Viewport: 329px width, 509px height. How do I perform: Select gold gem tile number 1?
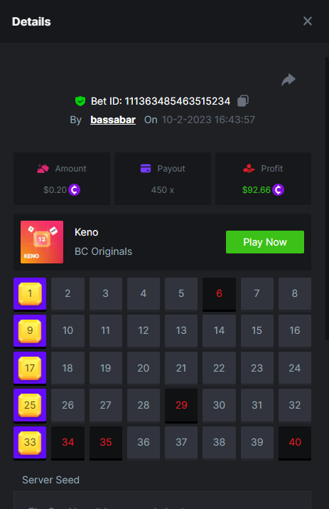click(x=30, y=294)
